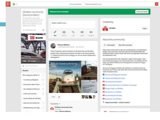Click Share this community button
This screenshot has height=120, width=160.
click(125, 45)
